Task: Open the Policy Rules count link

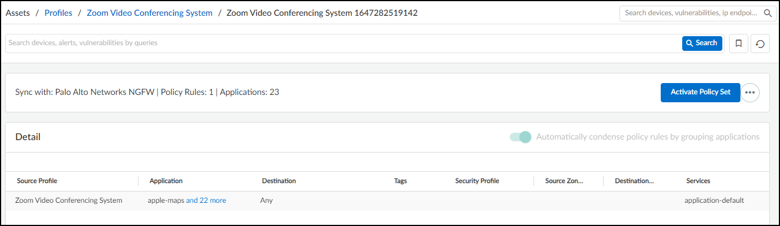Action: (211, 92)
